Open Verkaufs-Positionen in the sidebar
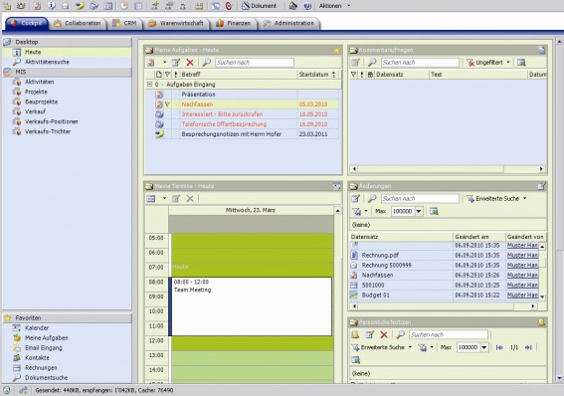 point(51,121)
